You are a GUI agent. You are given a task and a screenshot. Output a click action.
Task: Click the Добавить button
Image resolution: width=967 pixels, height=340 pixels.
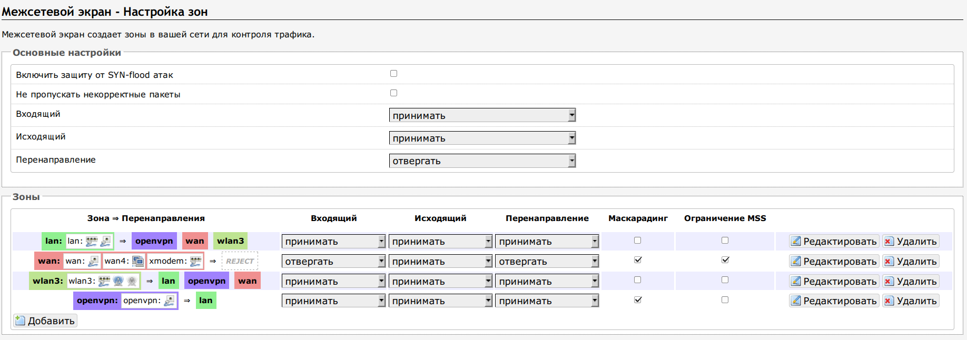coord(45,321)
